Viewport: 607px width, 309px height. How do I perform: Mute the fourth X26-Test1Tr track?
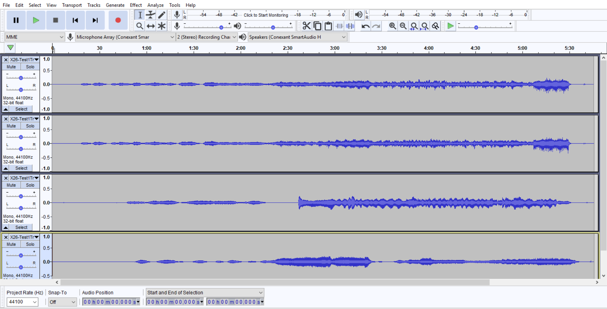click(11, 244)
